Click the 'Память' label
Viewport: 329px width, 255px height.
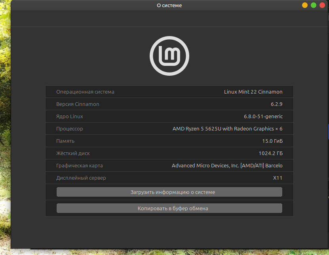coord(65,141)
